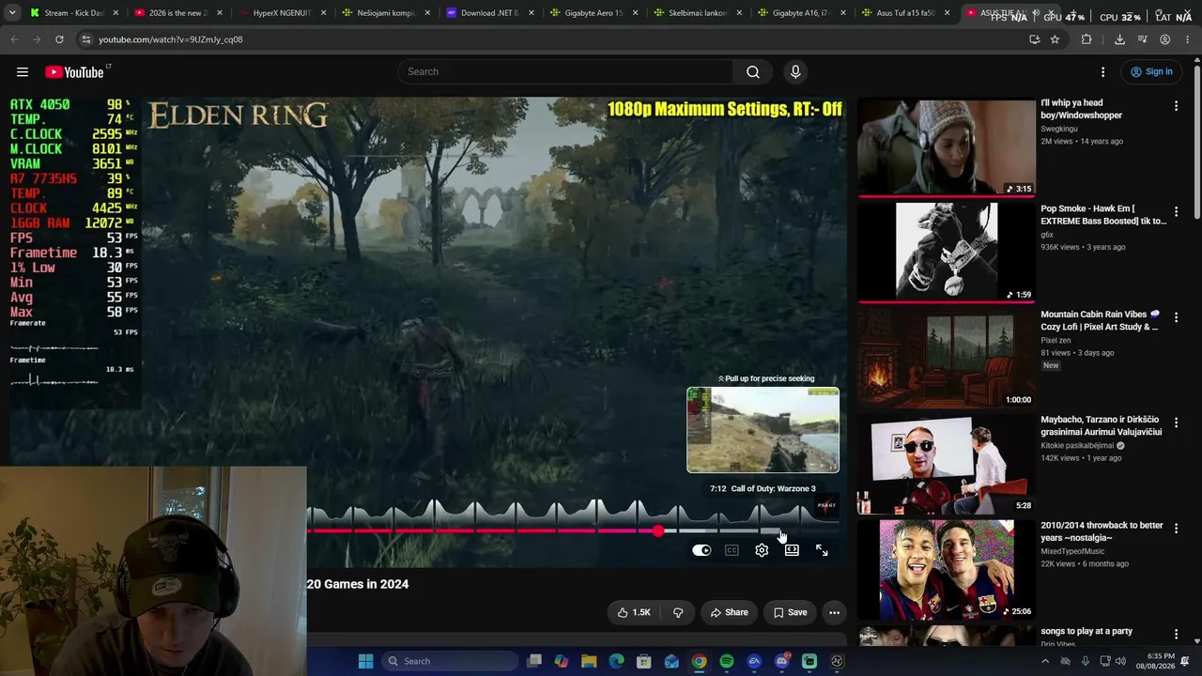
Task: Open more actions ellipsis beside Save
Action: [x=834, y=612]
